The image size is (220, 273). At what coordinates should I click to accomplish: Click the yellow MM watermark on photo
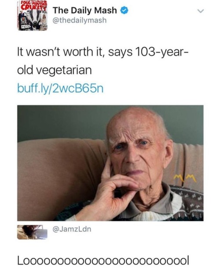185,178
